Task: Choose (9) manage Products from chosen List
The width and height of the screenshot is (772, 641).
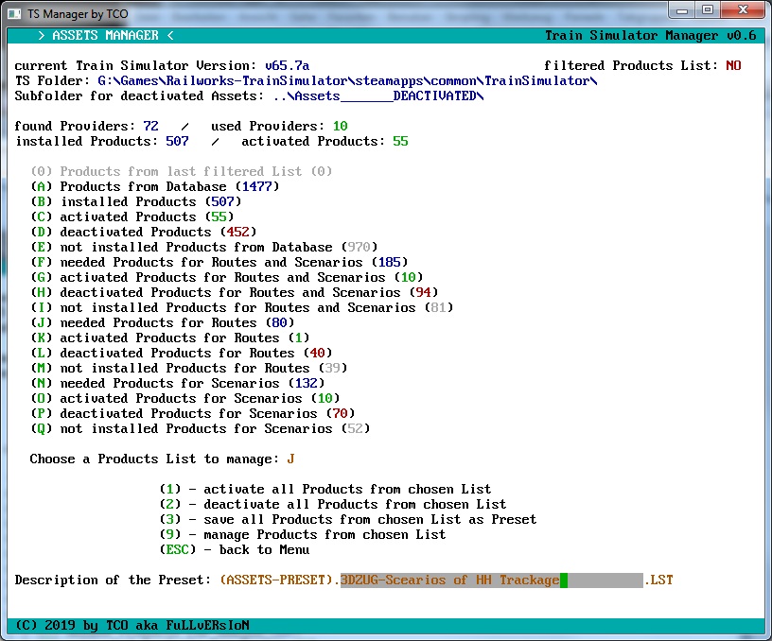Action: pos(303,535)
